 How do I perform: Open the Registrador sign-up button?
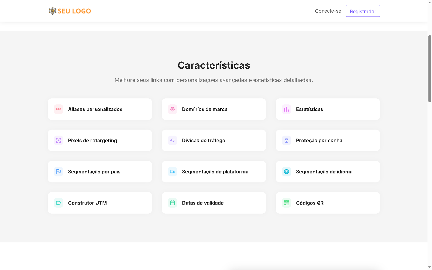(x=363, y=11)
